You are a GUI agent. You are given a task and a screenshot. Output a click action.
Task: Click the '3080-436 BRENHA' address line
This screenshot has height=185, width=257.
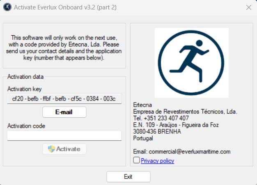157,131
